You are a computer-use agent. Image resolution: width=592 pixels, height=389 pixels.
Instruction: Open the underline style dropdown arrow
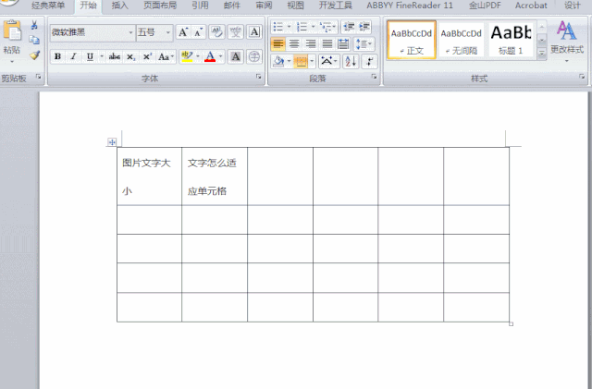pyautogui.click(x=101, y=56)
